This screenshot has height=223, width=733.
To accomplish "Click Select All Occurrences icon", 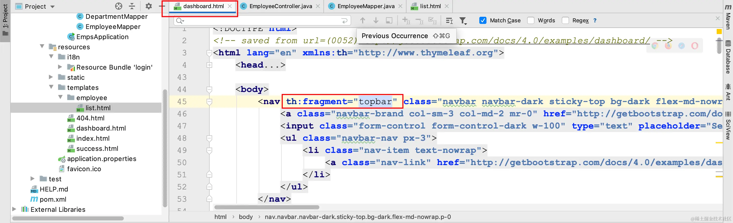I will [x=432, y=21].
